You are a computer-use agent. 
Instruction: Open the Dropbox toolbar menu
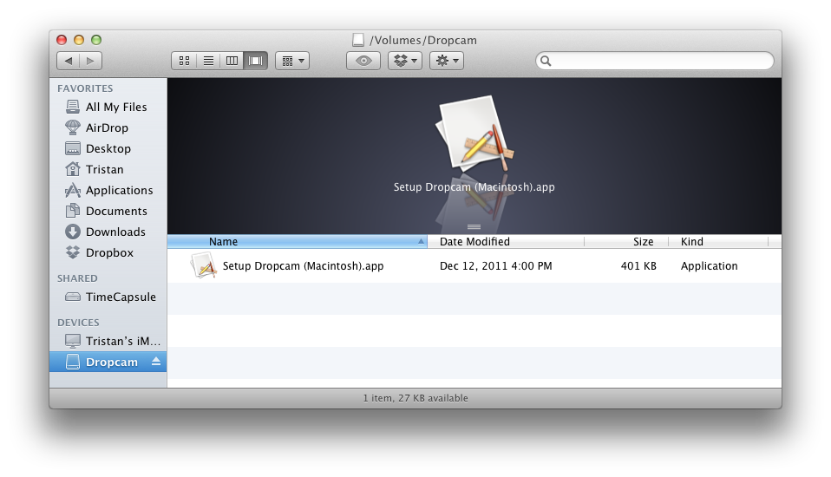point(405,61)
